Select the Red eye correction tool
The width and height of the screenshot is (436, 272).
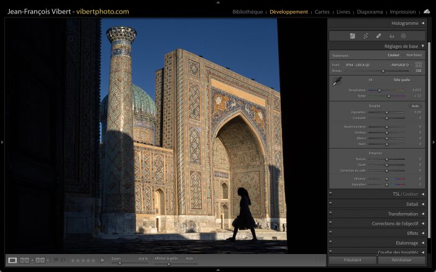click(391, 36)
